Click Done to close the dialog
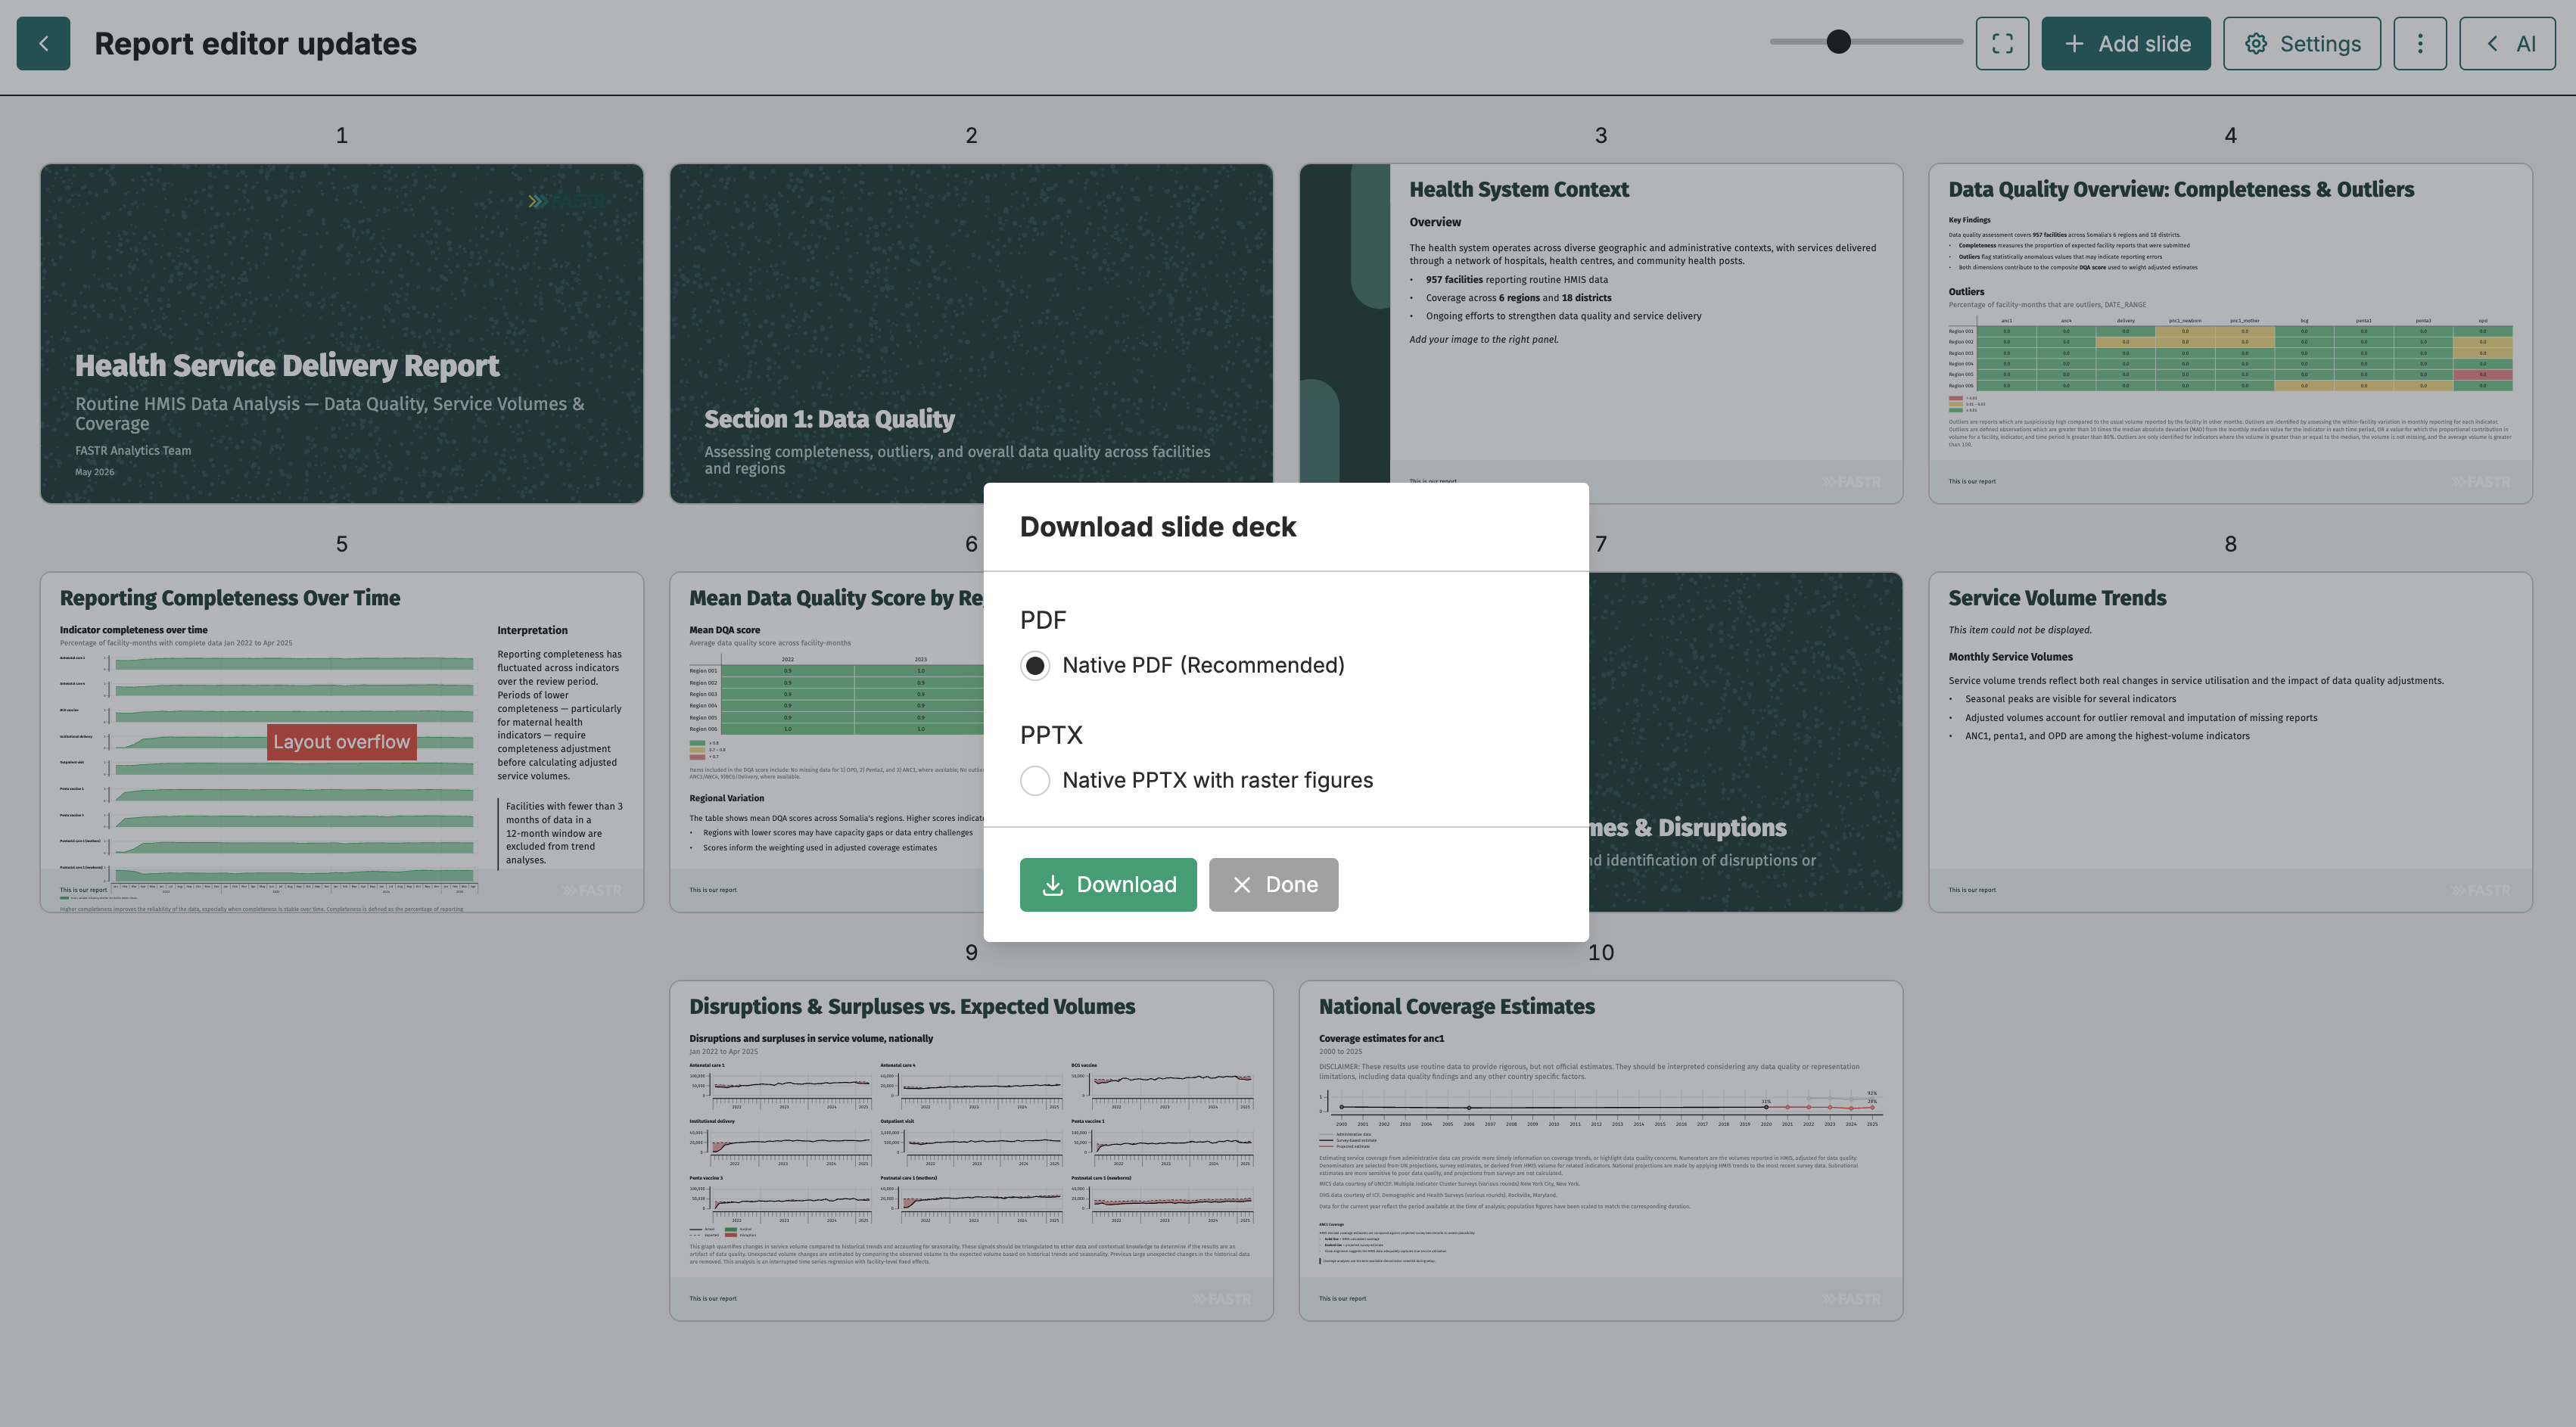Image resolution: width=2576 pixels, height=1427 pixels. point(1273,885)
